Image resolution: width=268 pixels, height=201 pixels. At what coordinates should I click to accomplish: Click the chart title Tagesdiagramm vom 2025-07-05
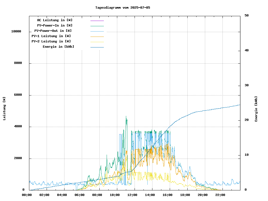point(123,8)
